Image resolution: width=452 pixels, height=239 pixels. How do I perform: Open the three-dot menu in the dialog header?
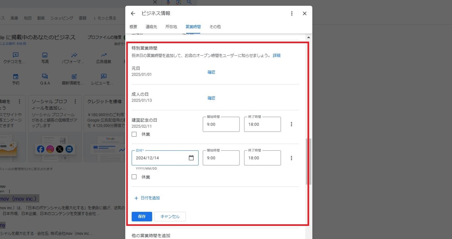292,14
